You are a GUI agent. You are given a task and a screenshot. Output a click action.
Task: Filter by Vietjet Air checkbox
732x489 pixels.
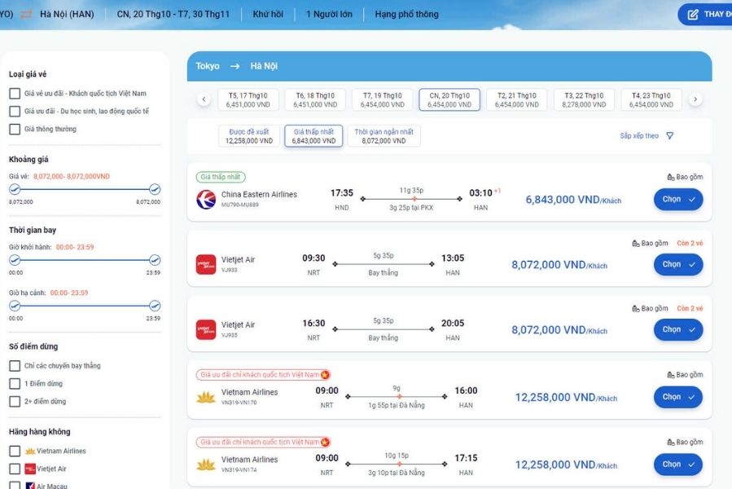[x=15, y=469]
